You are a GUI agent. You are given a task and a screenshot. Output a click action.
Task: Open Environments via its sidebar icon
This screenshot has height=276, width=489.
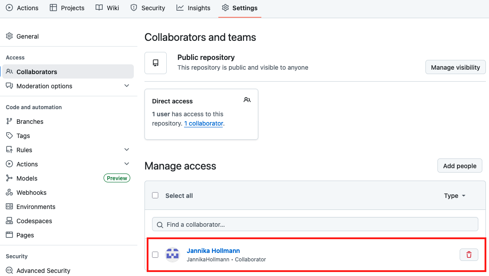tap(9, 206)
